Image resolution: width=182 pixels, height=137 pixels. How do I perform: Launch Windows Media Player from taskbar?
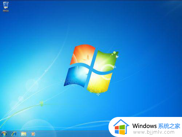point(33,134)
